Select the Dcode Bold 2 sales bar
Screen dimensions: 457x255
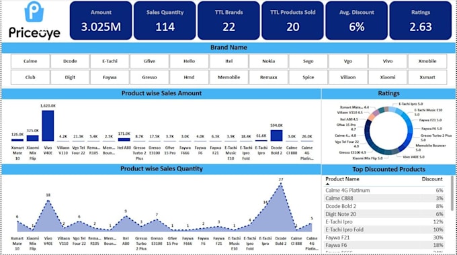pyautogui.click(x=276, y=136)
